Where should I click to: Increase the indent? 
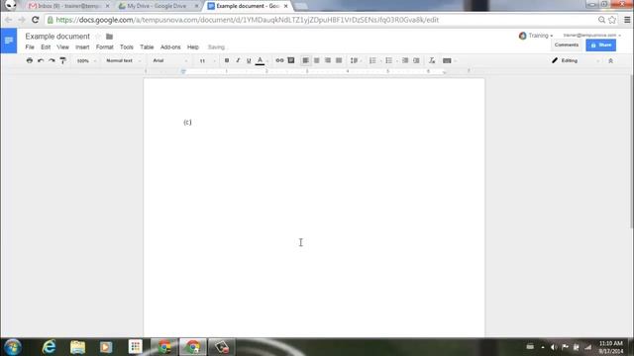[x=416, y=60]
